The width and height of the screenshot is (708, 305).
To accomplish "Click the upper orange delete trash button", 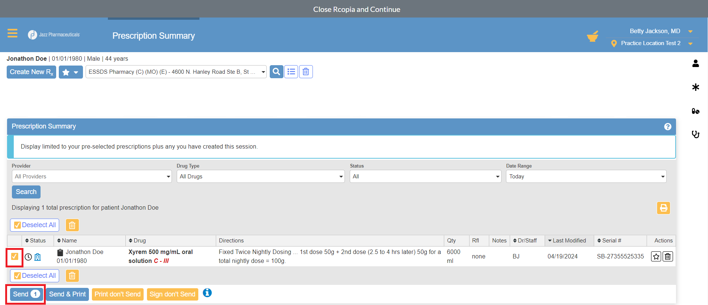I will coord(72,225).
